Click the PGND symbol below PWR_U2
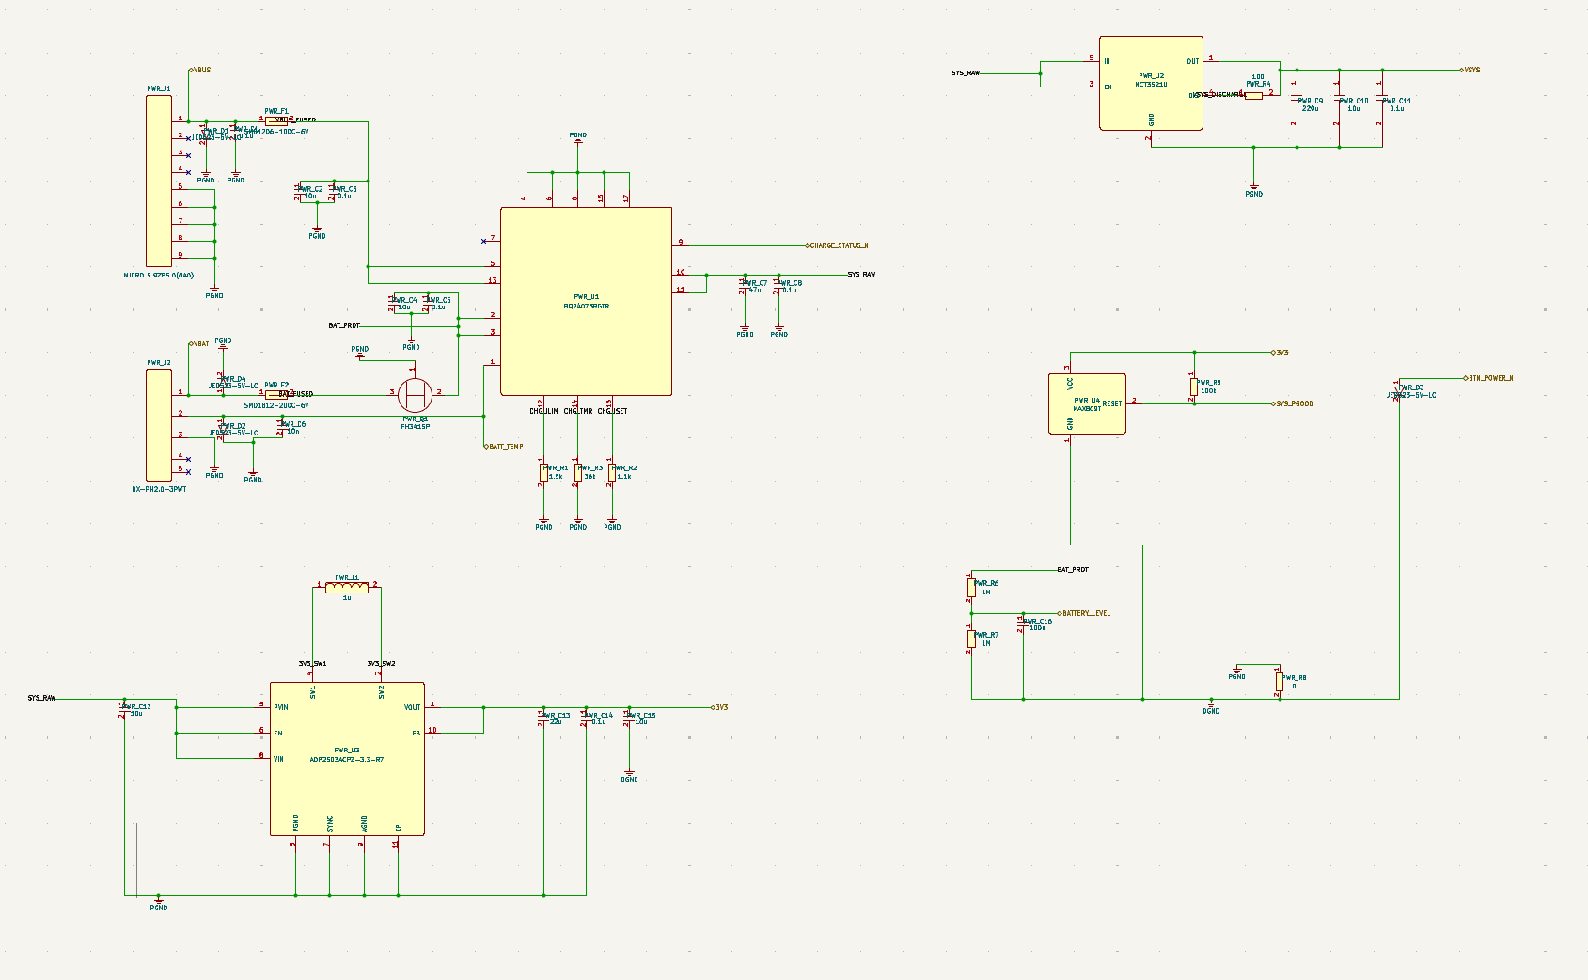The width and height of the screenshot is (1588, 980). click(x=1254, y=191)
